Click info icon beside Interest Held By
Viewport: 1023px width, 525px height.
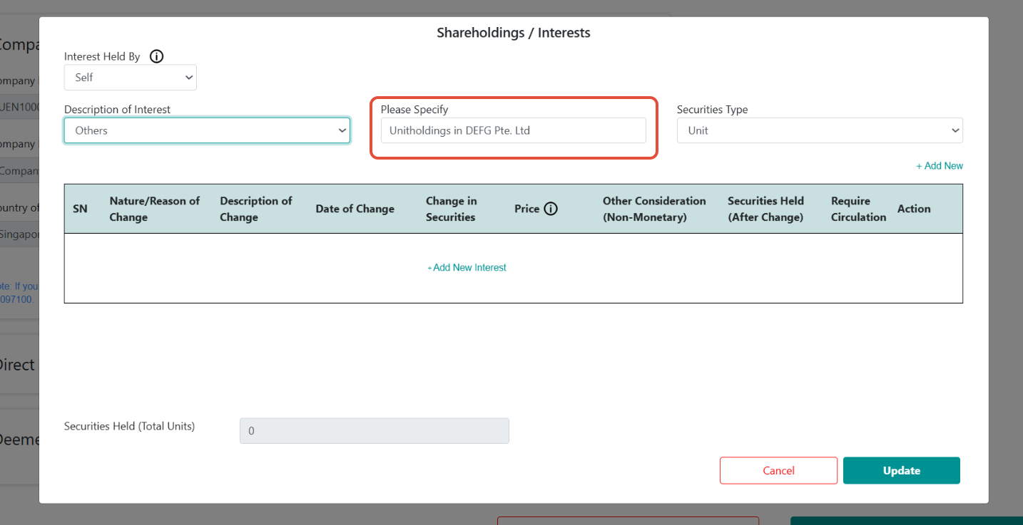click(x=157, y=56)
